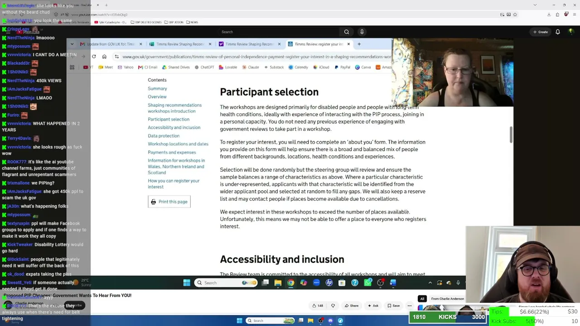Open the Lovable bookmark
The width and height of the screenshot is (580, 326).
point(228,67)
